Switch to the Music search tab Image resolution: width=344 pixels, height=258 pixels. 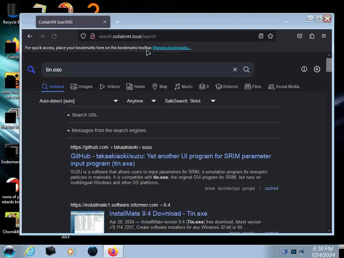click(x=183, y=86)
